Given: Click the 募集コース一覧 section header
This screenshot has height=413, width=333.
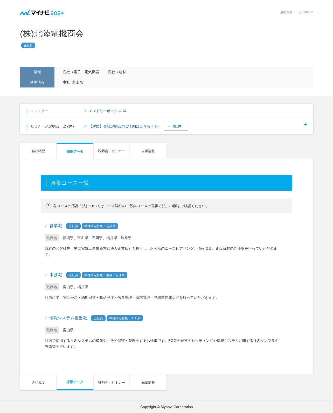Looking at the screenshot, I should pyautogui.click(x=166, y=183).
